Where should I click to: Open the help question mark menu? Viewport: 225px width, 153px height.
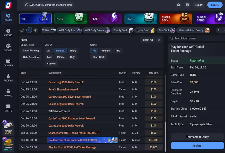coord(187,5)
